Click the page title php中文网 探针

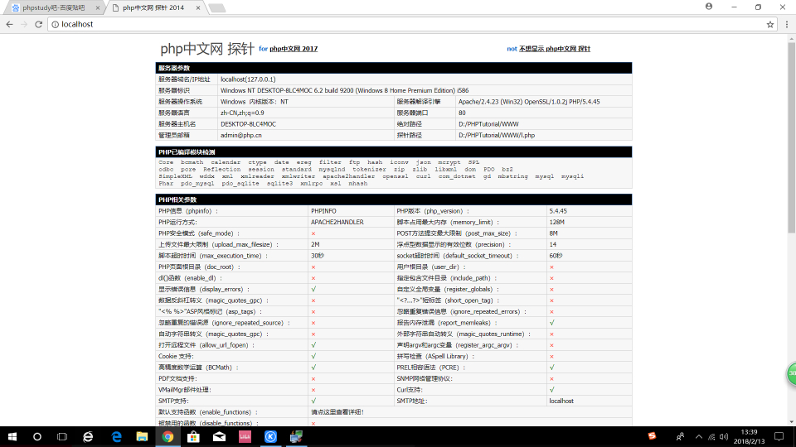pos(207,49)
